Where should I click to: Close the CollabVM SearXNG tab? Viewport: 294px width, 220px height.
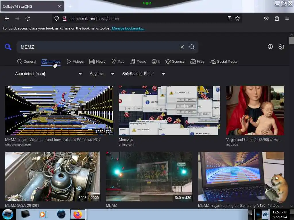pyautogui.click(x=59, y=6)
